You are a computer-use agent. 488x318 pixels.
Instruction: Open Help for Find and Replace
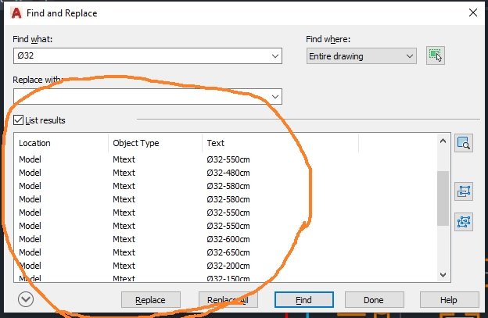[x=448, y=300]
